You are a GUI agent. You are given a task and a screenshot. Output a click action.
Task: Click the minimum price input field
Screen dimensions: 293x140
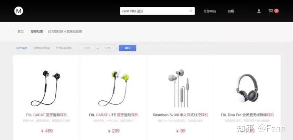click(87, 48)
